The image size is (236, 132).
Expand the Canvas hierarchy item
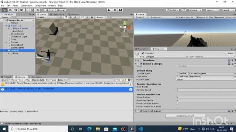point(6,42)
